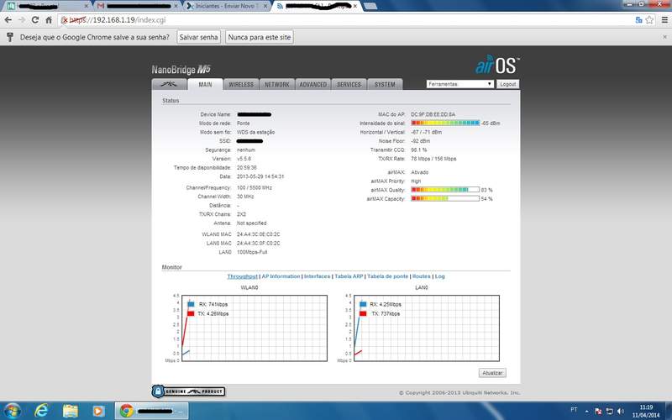Open Internet Explorer from taskbar

41,411
